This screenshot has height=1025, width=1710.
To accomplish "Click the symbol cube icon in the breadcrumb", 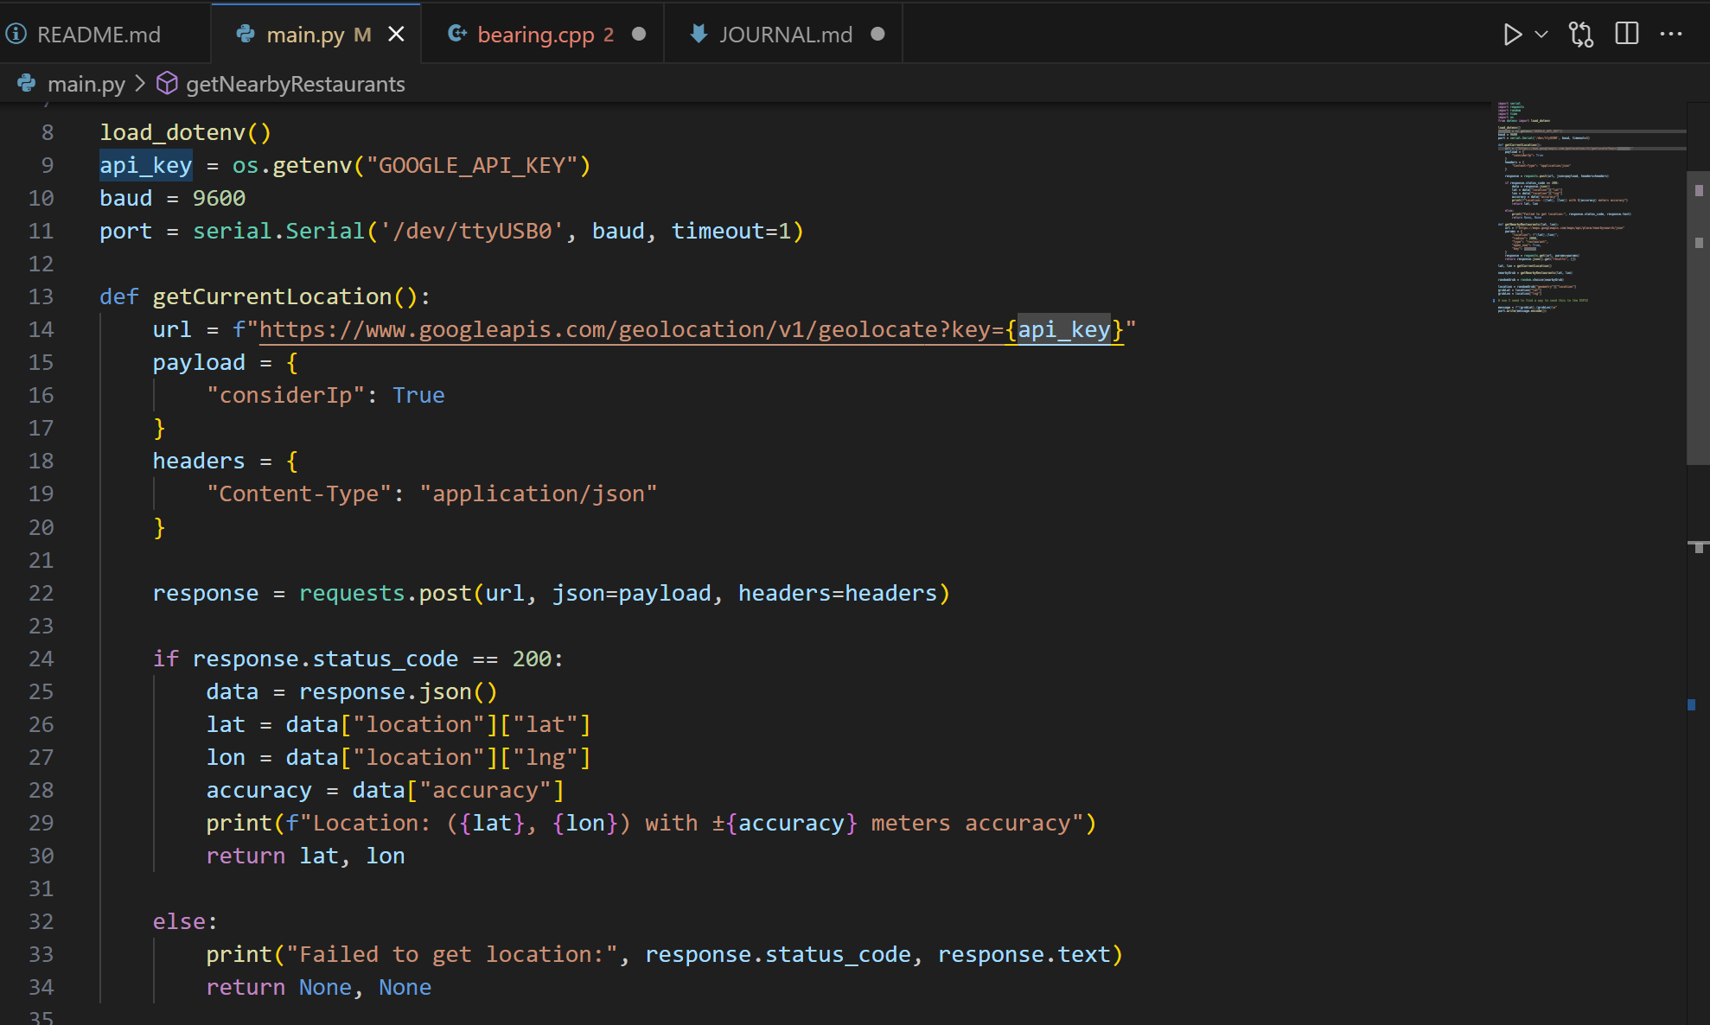I will click(x=165, y=83).
